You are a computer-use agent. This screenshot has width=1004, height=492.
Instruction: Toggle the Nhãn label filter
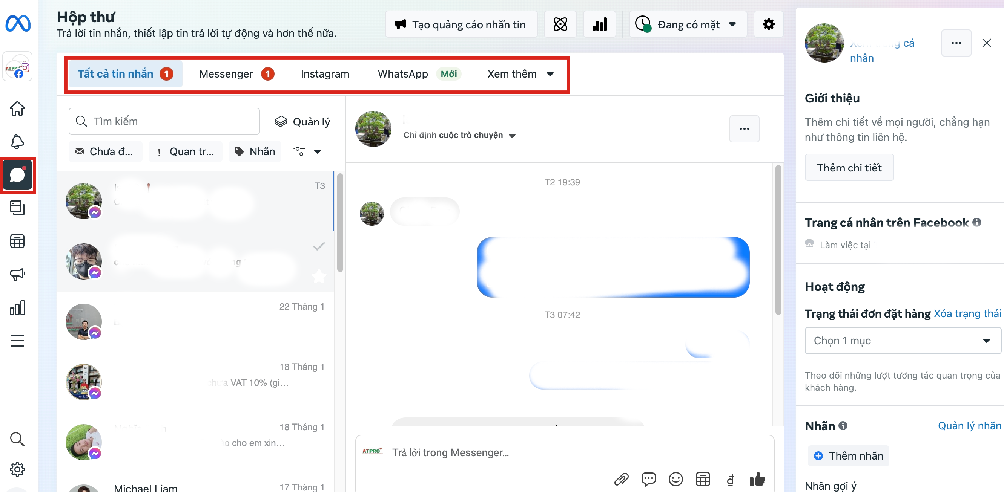(x=255, y=151)
